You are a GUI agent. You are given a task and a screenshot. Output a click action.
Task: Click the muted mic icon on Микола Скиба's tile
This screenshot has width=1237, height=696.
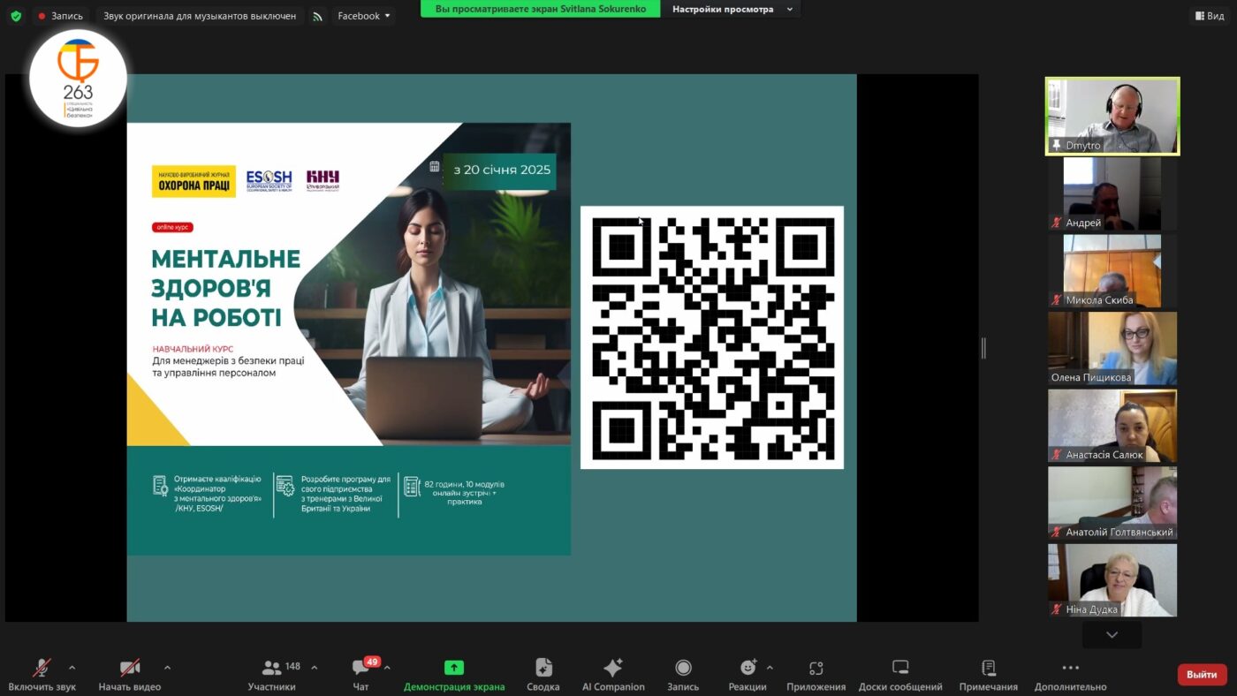coord(1056,300)
